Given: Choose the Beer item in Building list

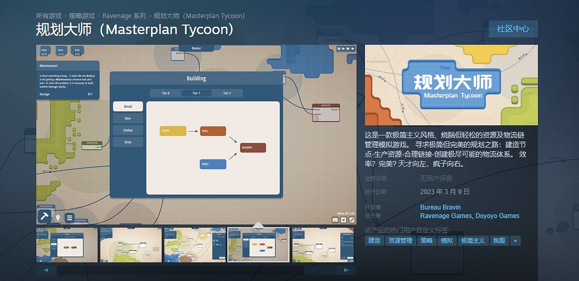Looking at the screenshot, I should 128,118.
